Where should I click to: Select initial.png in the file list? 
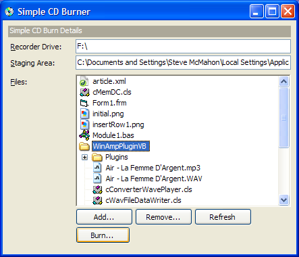pos(108,114)
